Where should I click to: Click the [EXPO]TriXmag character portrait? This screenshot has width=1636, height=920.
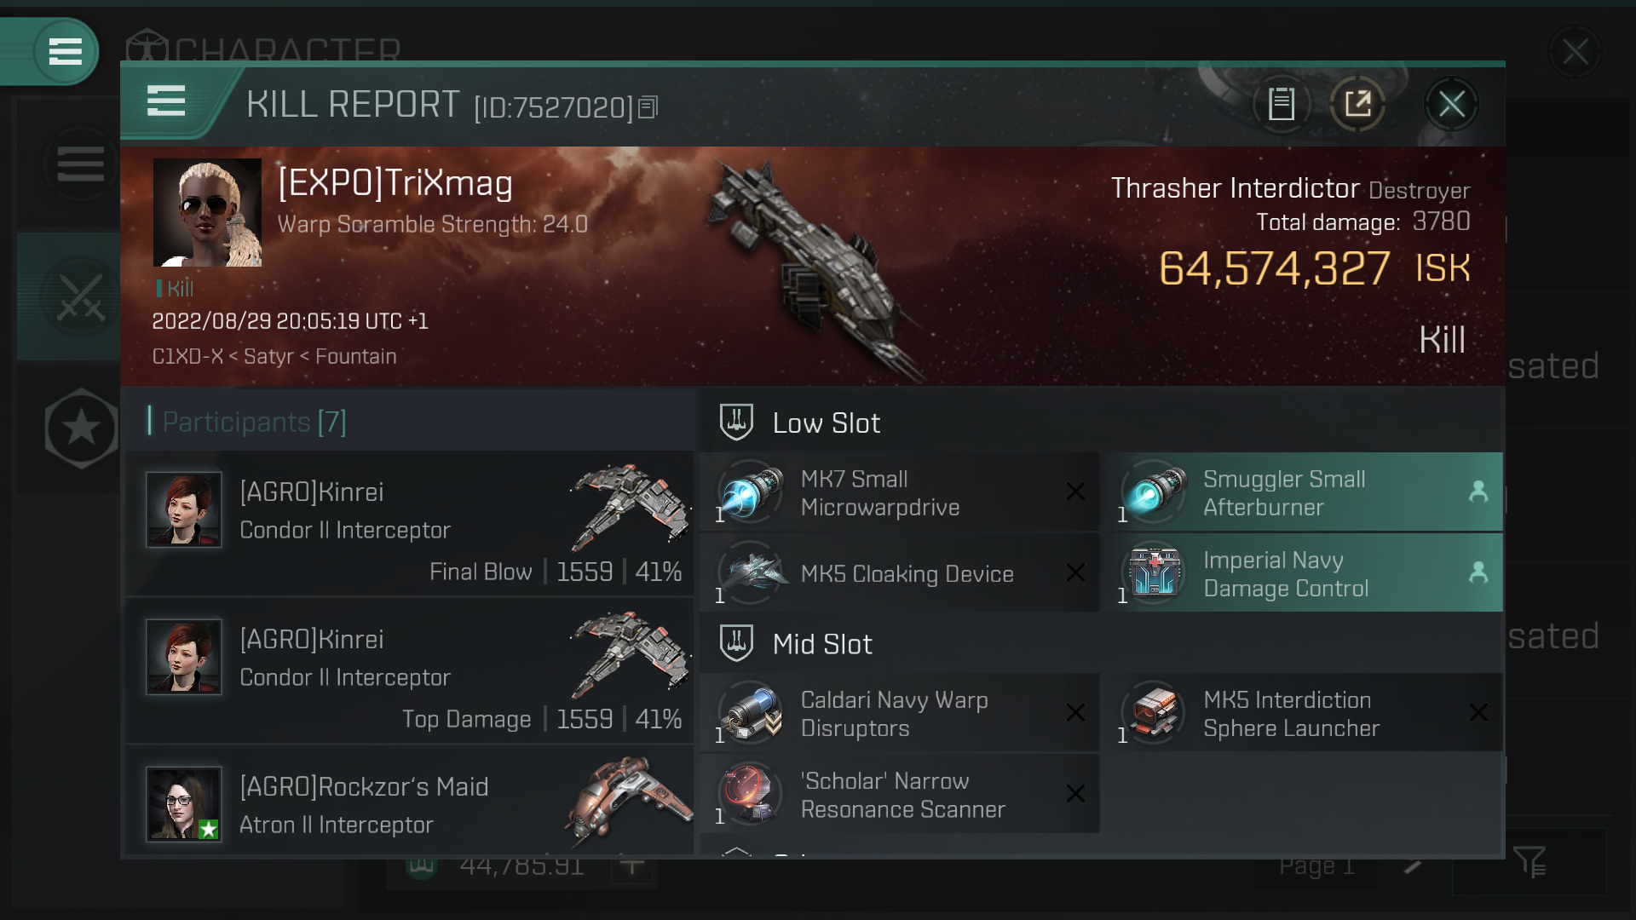(x=207, y=212)
